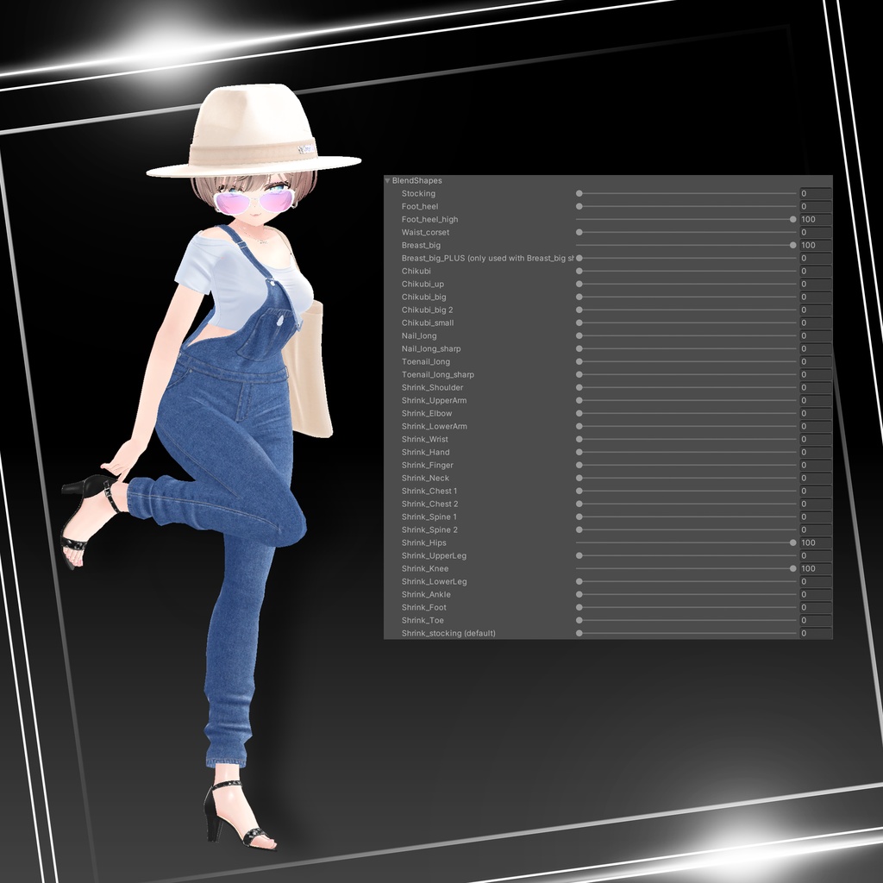Screen dimensions: 883x883
Task: Select the Shrink_Knee slider knob
Action: point(792,568)
